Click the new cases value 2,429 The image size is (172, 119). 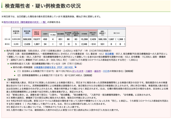point(93,39)
